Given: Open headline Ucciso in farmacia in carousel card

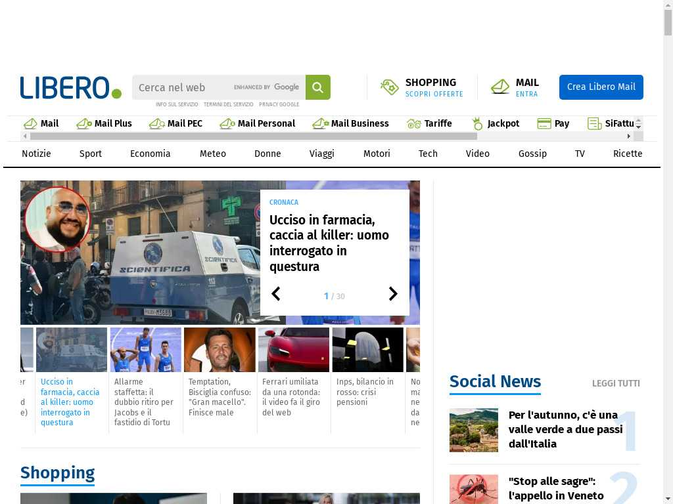Looking at the screenshot, I should pos(329,243).
